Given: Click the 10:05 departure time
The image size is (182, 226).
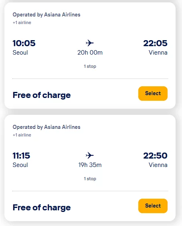Looking at the screenshot, I should click(x=24, y=43).
